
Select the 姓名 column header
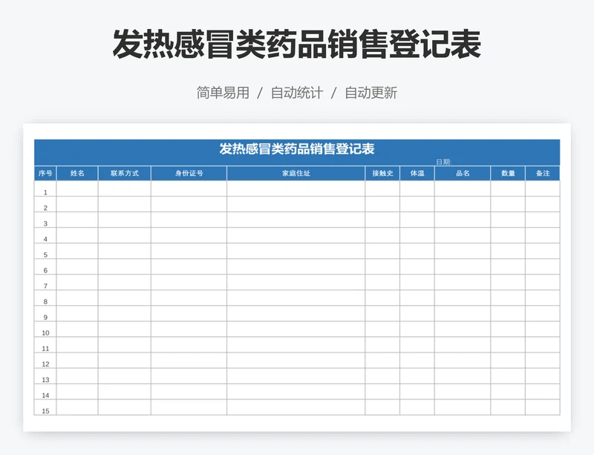[77, 173]
